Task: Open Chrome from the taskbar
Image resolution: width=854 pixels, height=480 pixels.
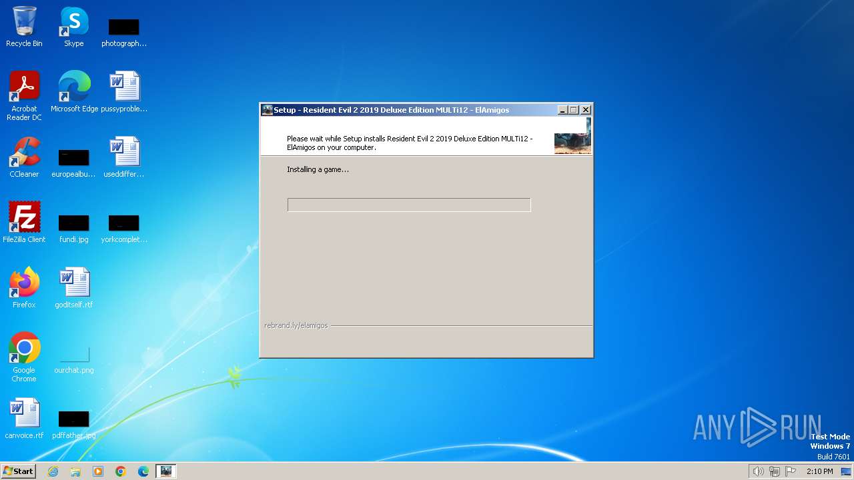Action: pos(121,471)
